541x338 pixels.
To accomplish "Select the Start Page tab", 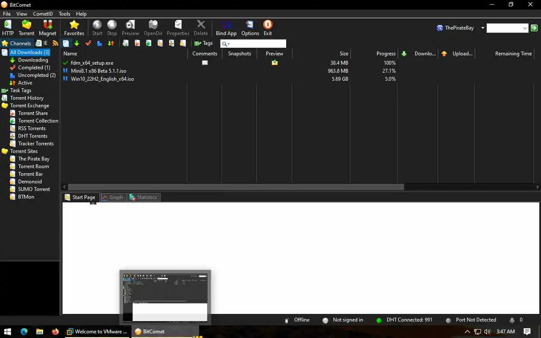I will [x=80, y=197].
